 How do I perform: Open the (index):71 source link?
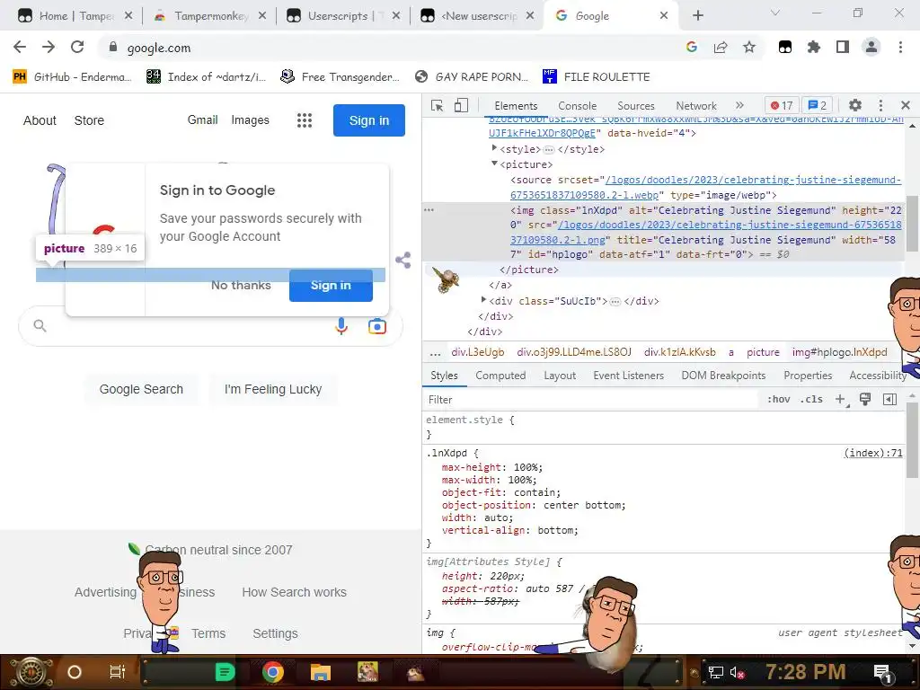(873, 453)
